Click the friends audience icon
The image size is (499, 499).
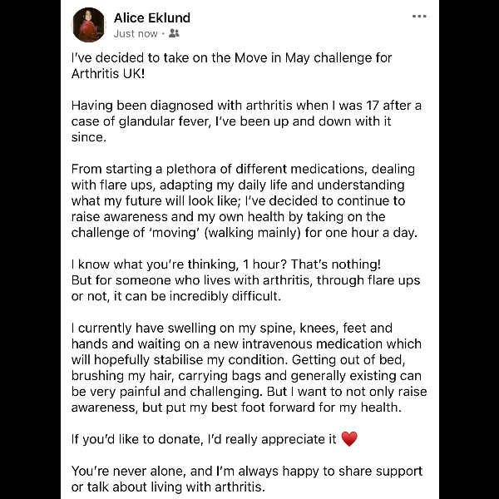(x=174, y=33)
